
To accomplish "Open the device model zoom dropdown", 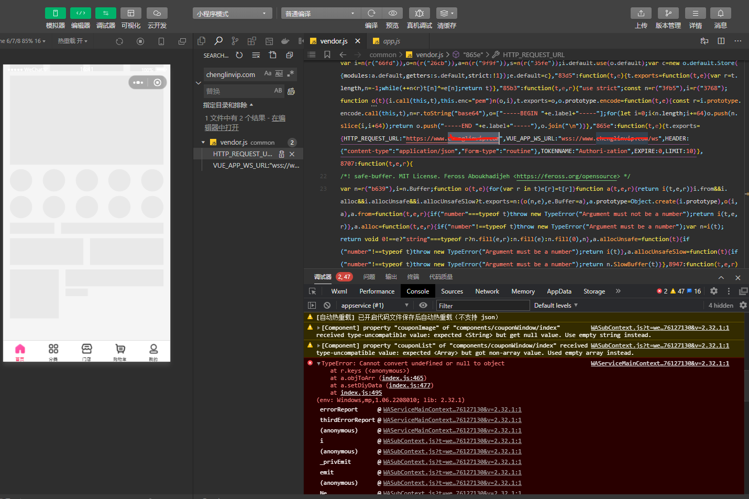I will click(23, 41).
